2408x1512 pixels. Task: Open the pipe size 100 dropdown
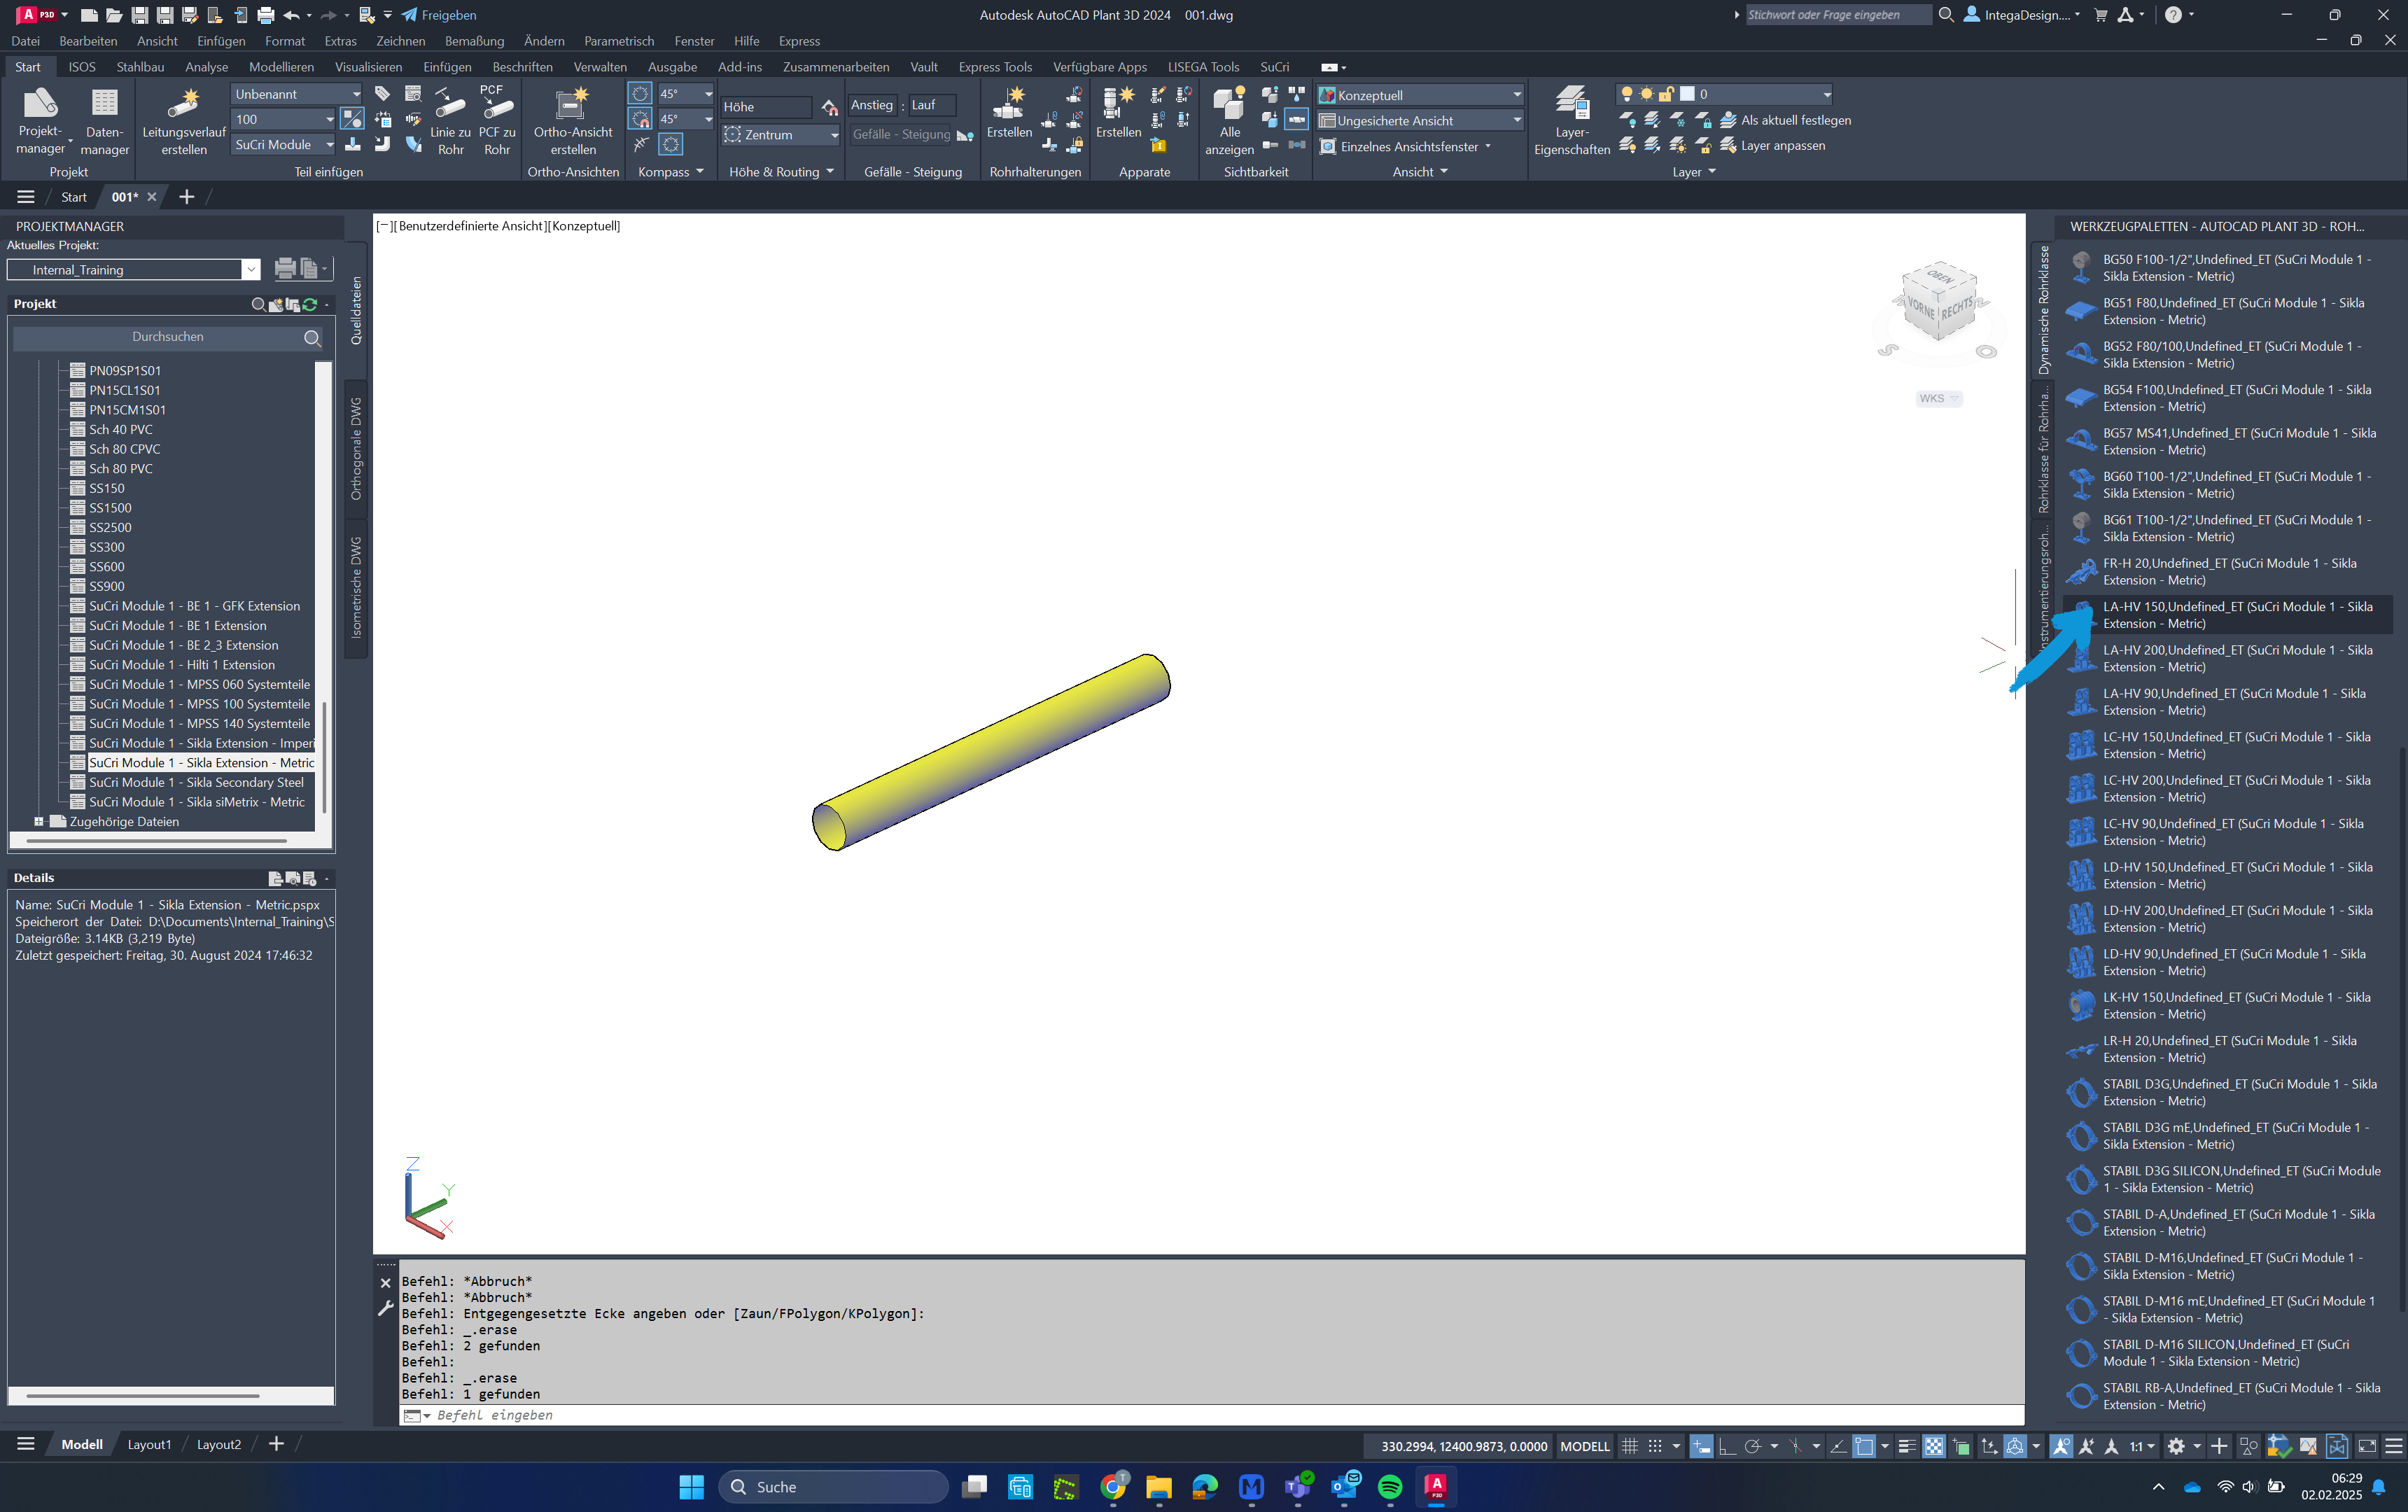(284, 119)
